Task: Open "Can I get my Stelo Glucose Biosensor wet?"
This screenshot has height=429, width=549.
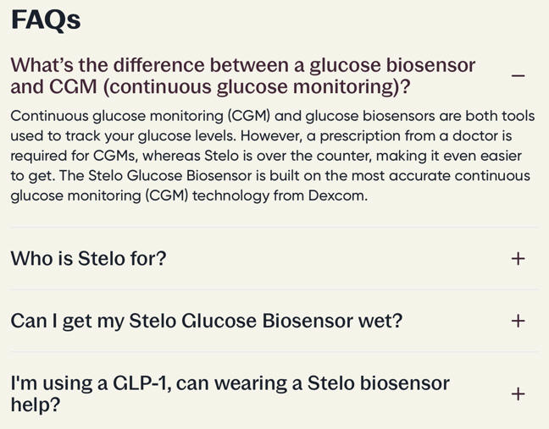Action: click(x=206, y=322)
